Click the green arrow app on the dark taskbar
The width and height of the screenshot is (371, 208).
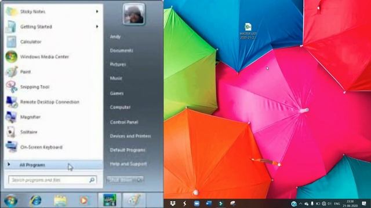click(221, 203)
